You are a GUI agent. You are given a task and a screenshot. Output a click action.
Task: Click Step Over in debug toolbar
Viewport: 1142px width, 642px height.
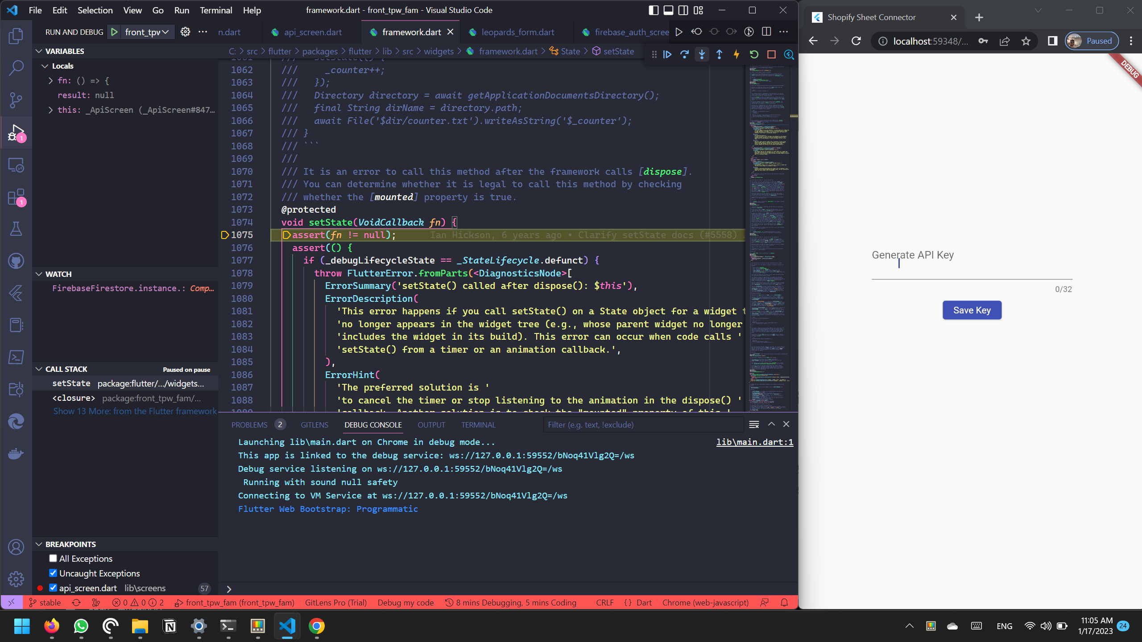click(684, 54)
